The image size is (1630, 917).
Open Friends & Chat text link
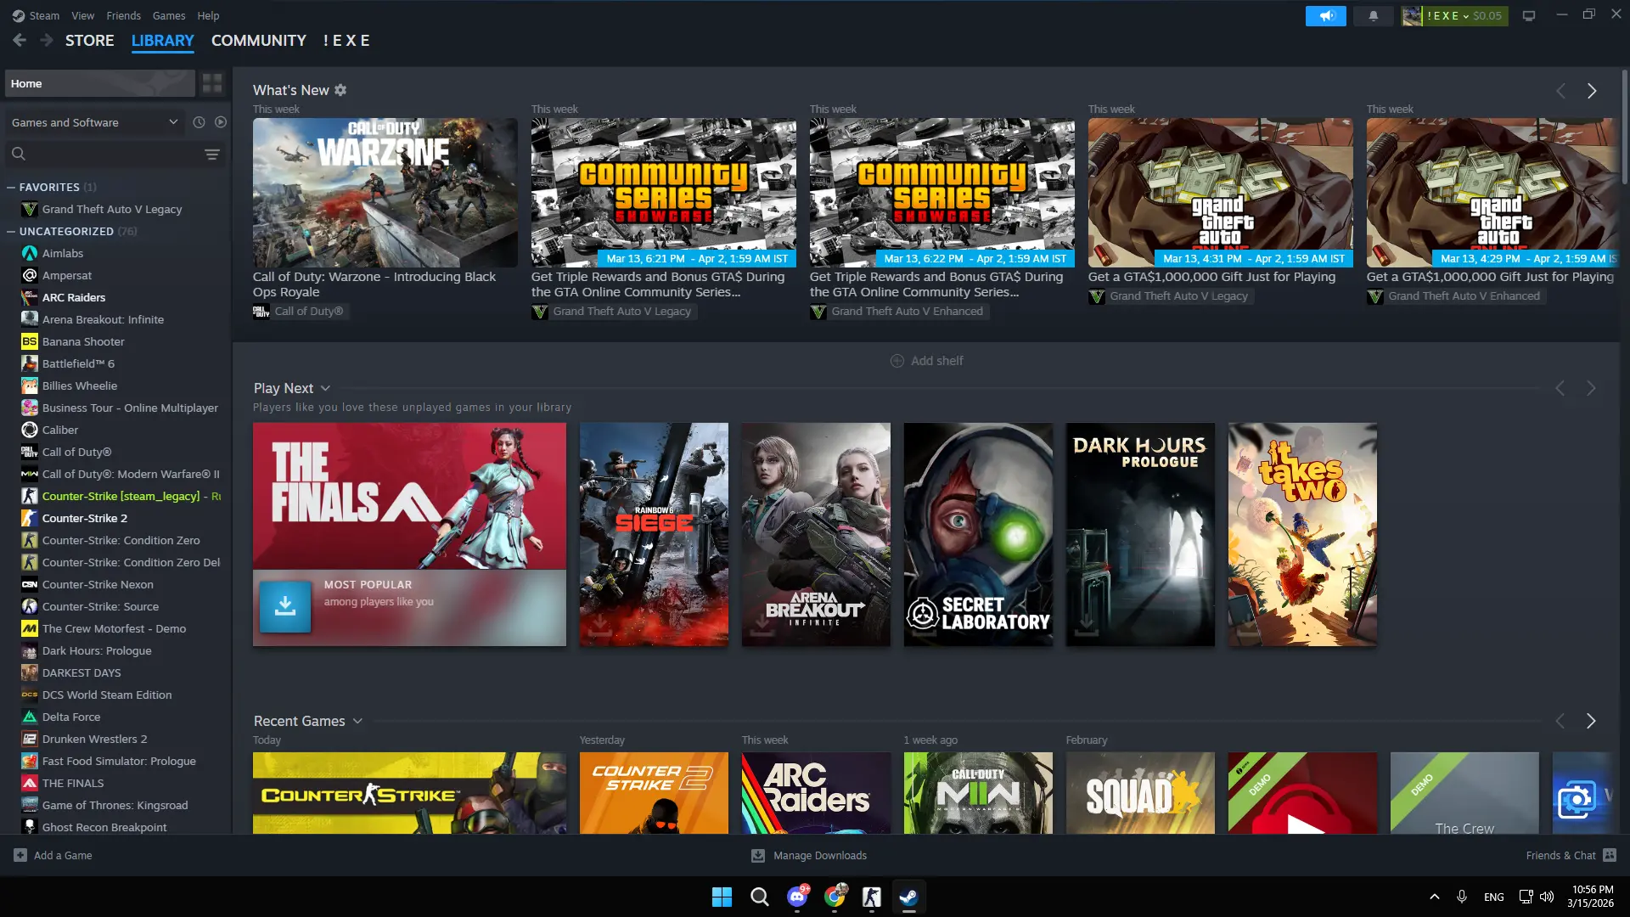[x=1560, y=855]
